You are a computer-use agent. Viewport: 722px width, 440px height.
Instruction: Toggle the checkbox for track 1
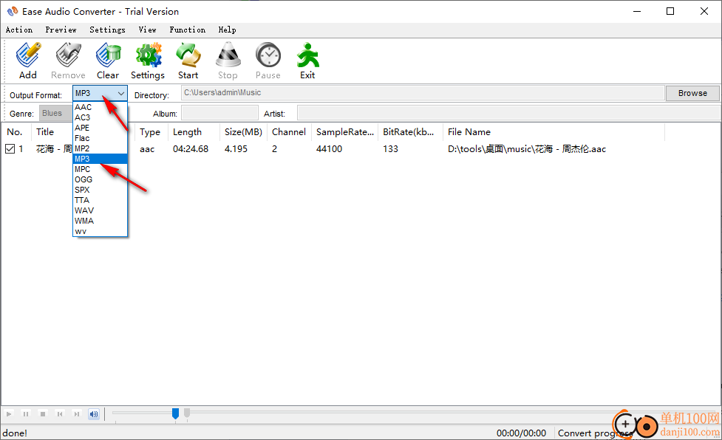click(10, 148)
